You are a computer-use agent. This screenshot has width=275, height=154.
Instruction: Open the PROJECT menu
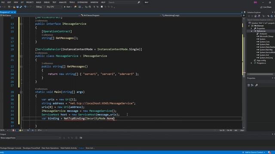click(x=30, y=2)
